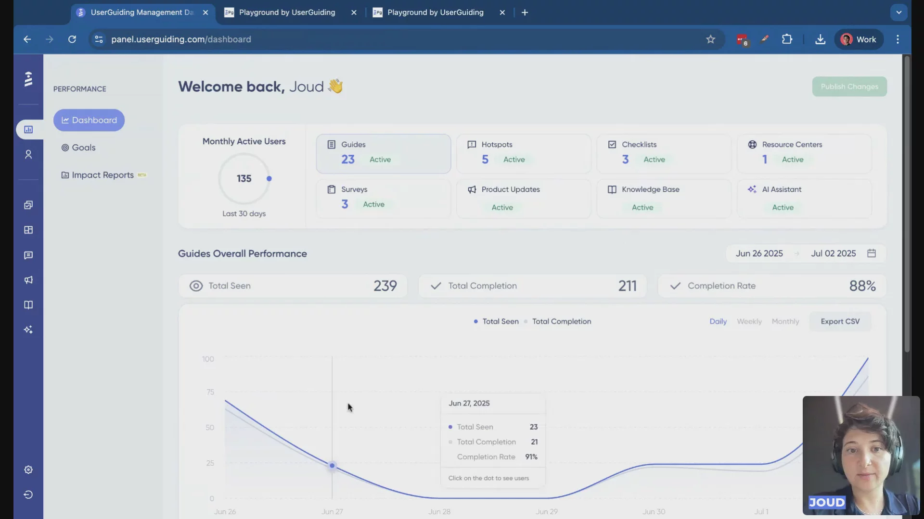
Task: Open the Surveys 3 Active card
Action: [x=384, y=198]
